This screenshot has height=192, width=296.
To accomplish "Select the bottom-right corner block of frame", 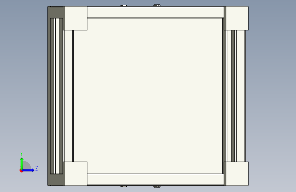I will click(237, 174).
